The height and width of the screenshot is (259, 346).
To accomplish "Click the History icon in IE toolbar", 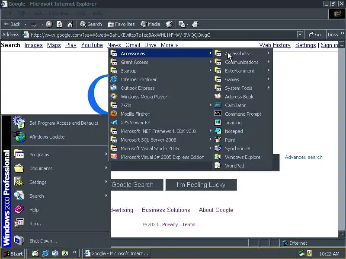I will [x=169, y=24].
